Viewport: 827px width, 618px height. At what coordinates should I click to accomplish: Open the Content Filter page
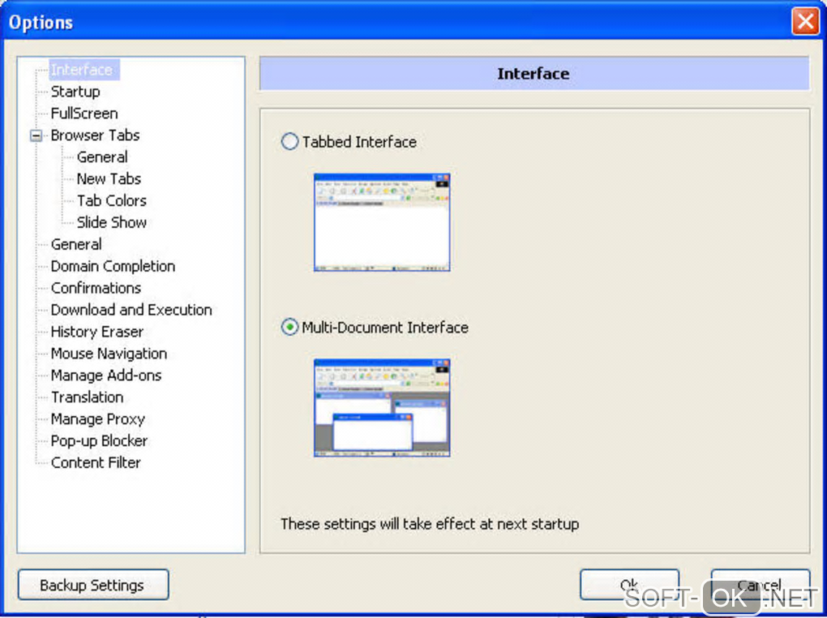pos(96,462)
